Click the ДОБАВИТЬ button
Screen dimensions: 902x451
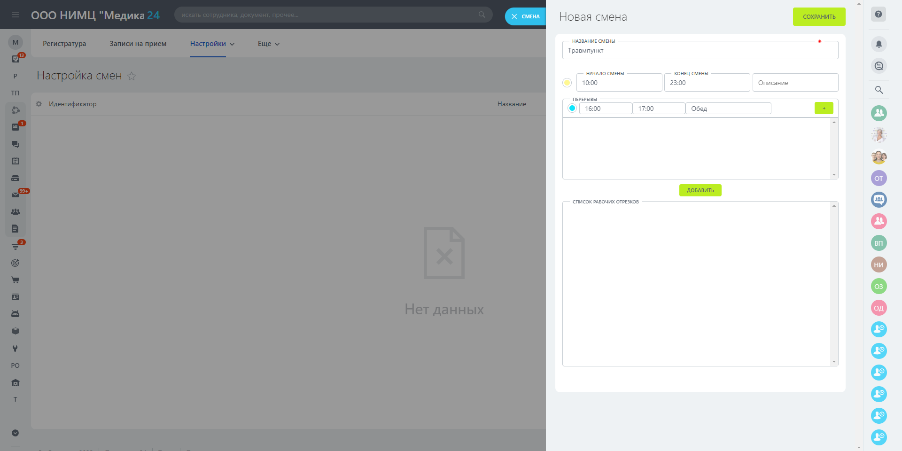point(700,190)
